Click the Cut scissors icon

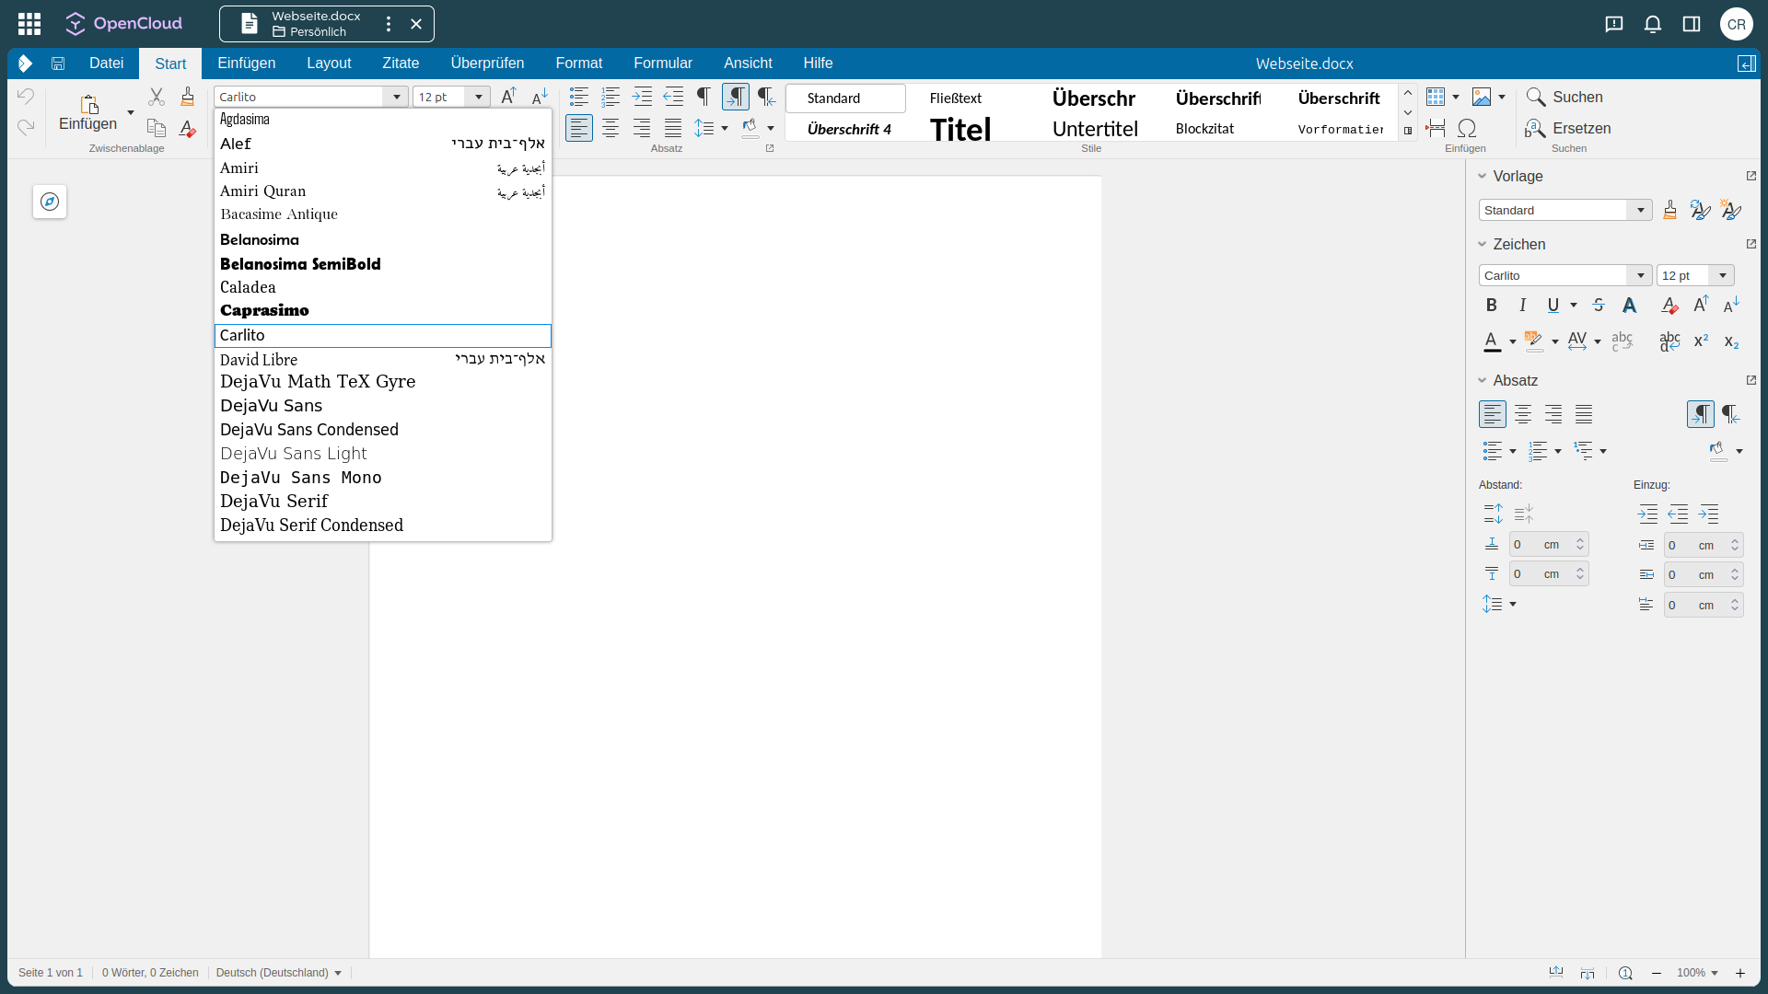click(x=157, y=97)
